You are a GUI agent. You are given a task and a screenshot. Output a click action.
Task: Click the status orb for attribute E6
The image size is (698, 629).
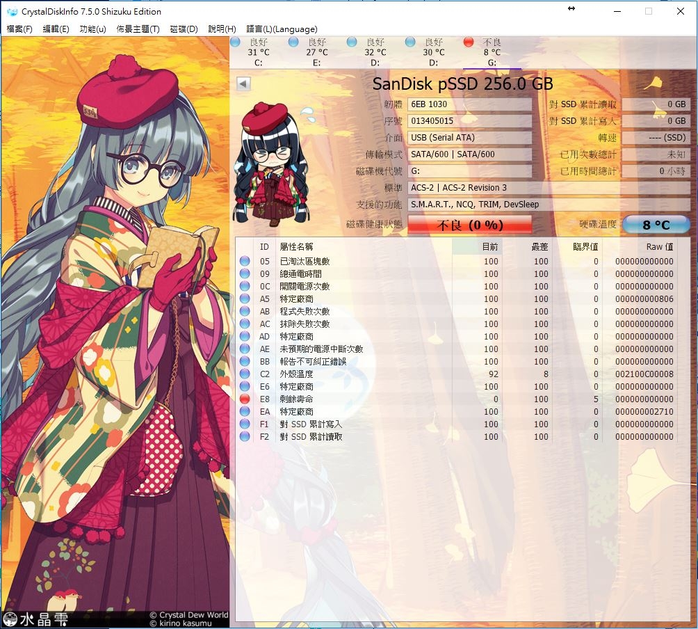tap(245, 386)
